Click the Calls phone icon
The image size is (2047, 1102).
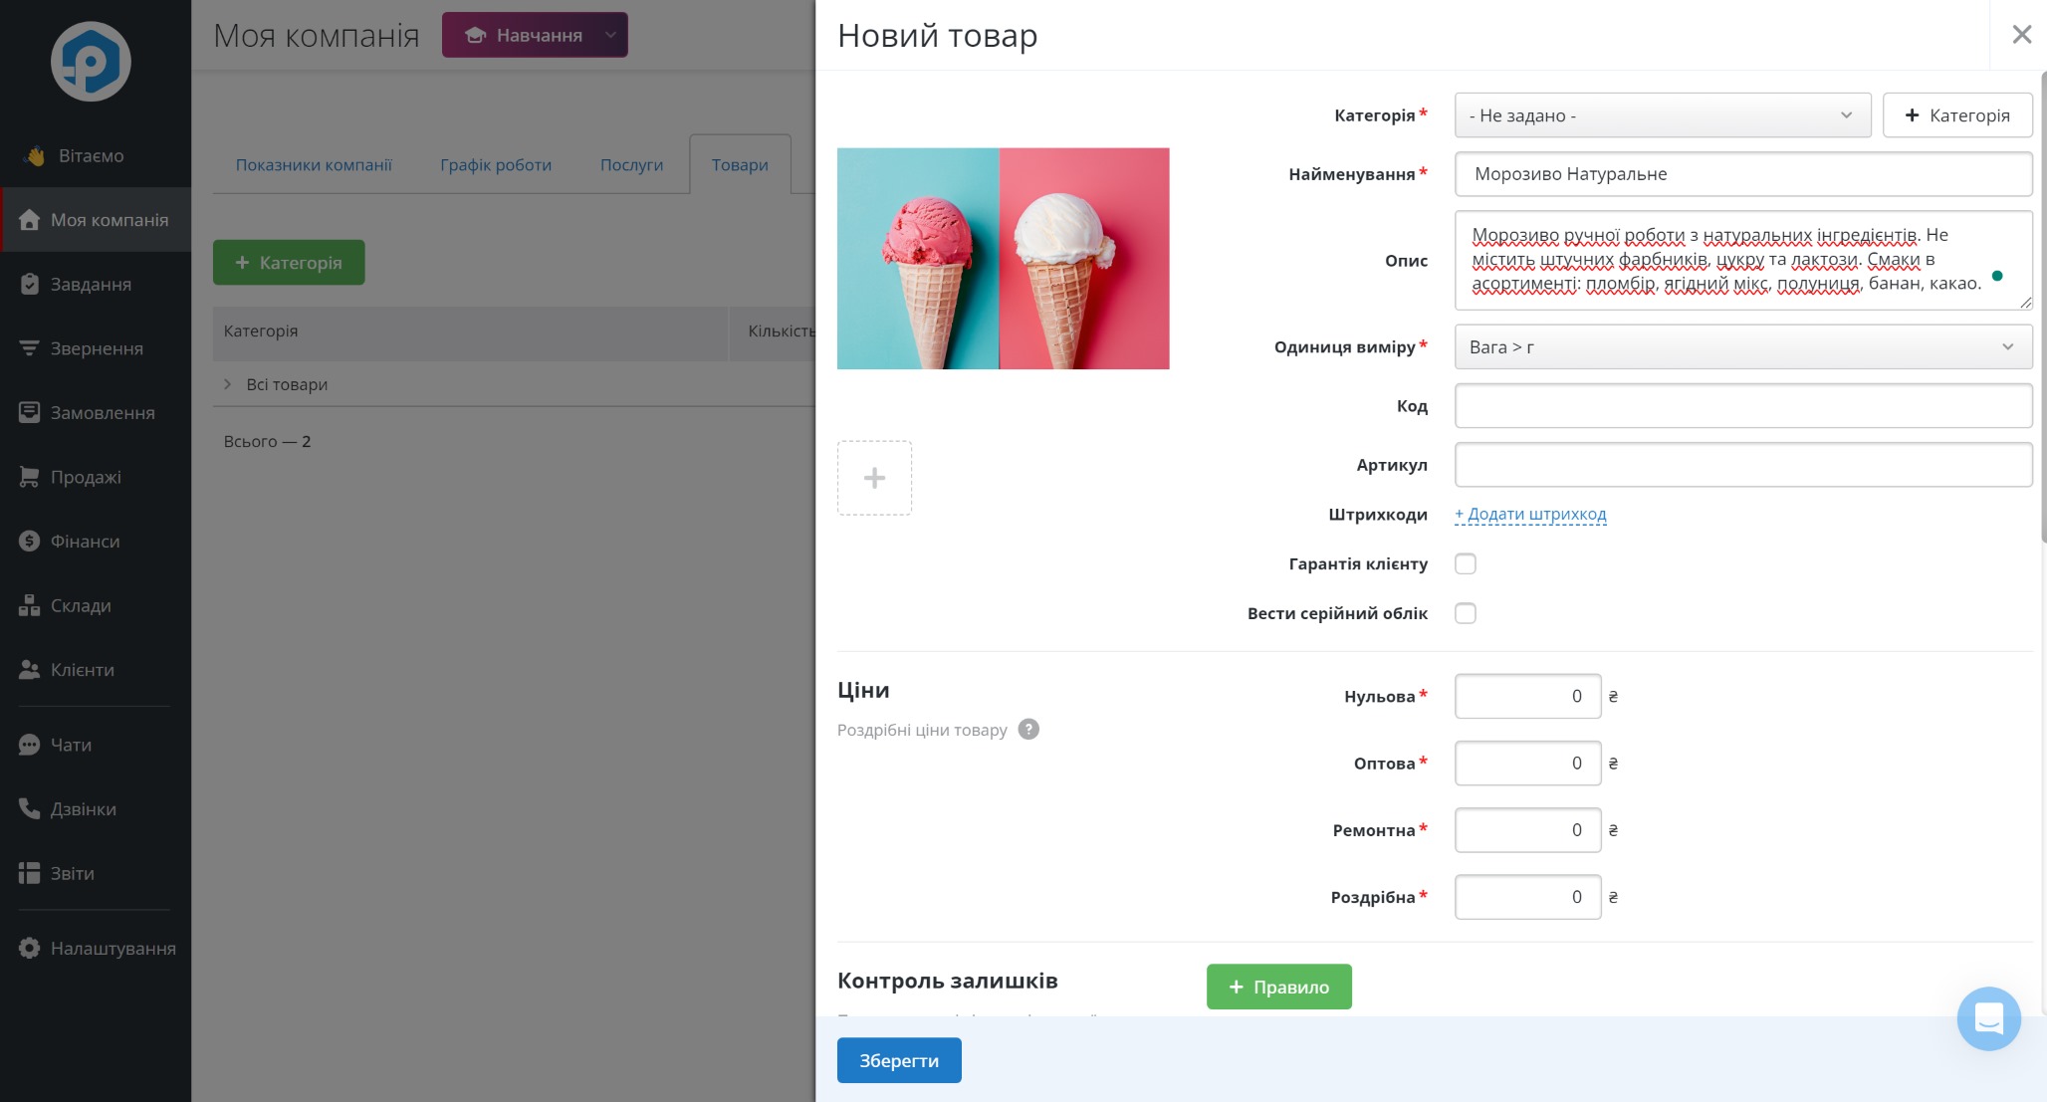click(29, 808)
